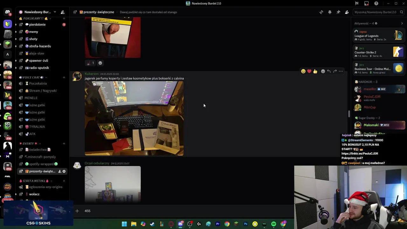The width and height of the screenshot is (407, 229).
Task: Open Spotify from the taskbar
Action: 273,224
